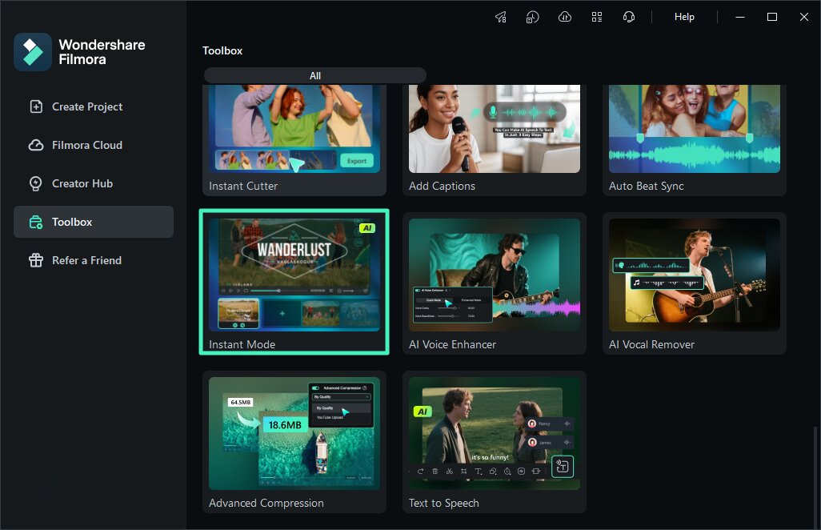Click the Creator Hub lightbulb icon

pyautogui.click(x=35, y=184)
